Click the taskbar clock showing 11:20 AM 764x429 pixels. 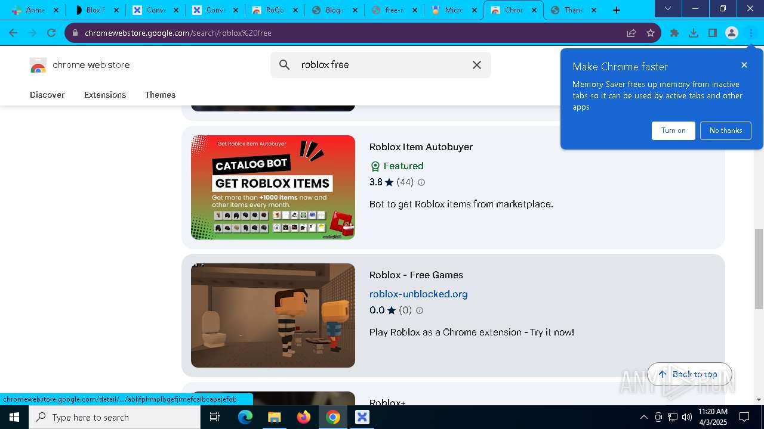(x=713, y=417)
